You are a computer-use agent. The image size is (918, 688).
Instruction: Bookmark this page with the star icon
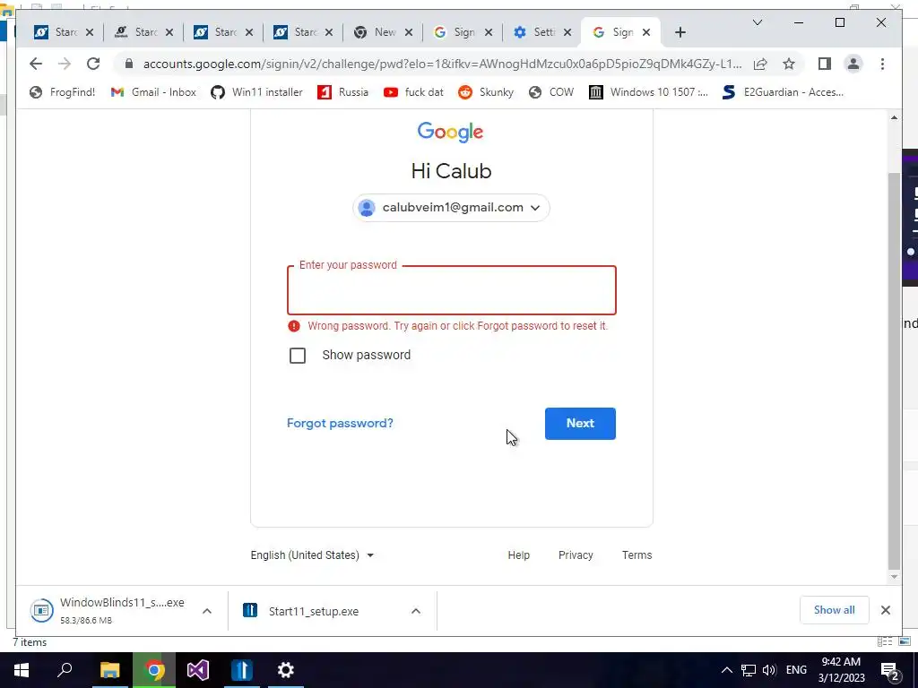pos(789,64)
